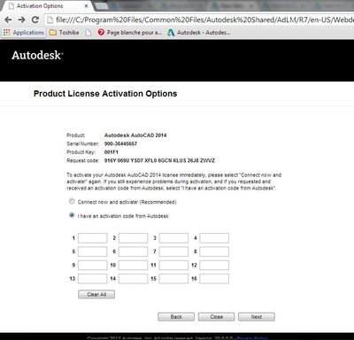
Task: Click activation code field 8
Action: [214, 251]
